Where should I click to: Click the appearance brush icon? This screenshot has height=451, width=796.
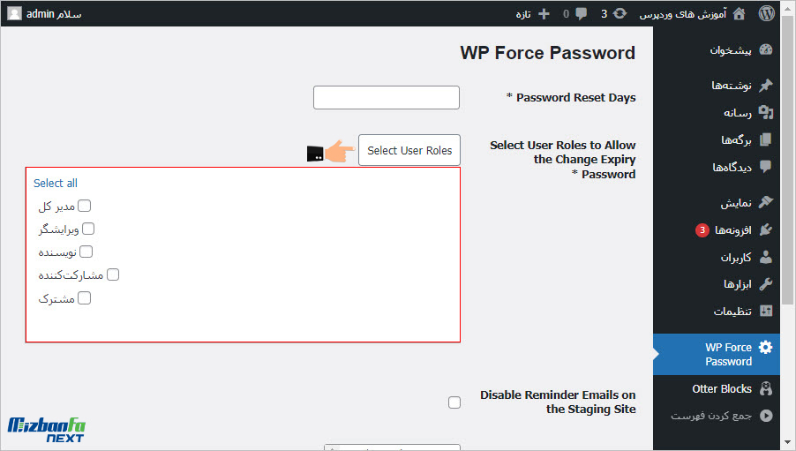pyautogui.click(x=765, y=203)
